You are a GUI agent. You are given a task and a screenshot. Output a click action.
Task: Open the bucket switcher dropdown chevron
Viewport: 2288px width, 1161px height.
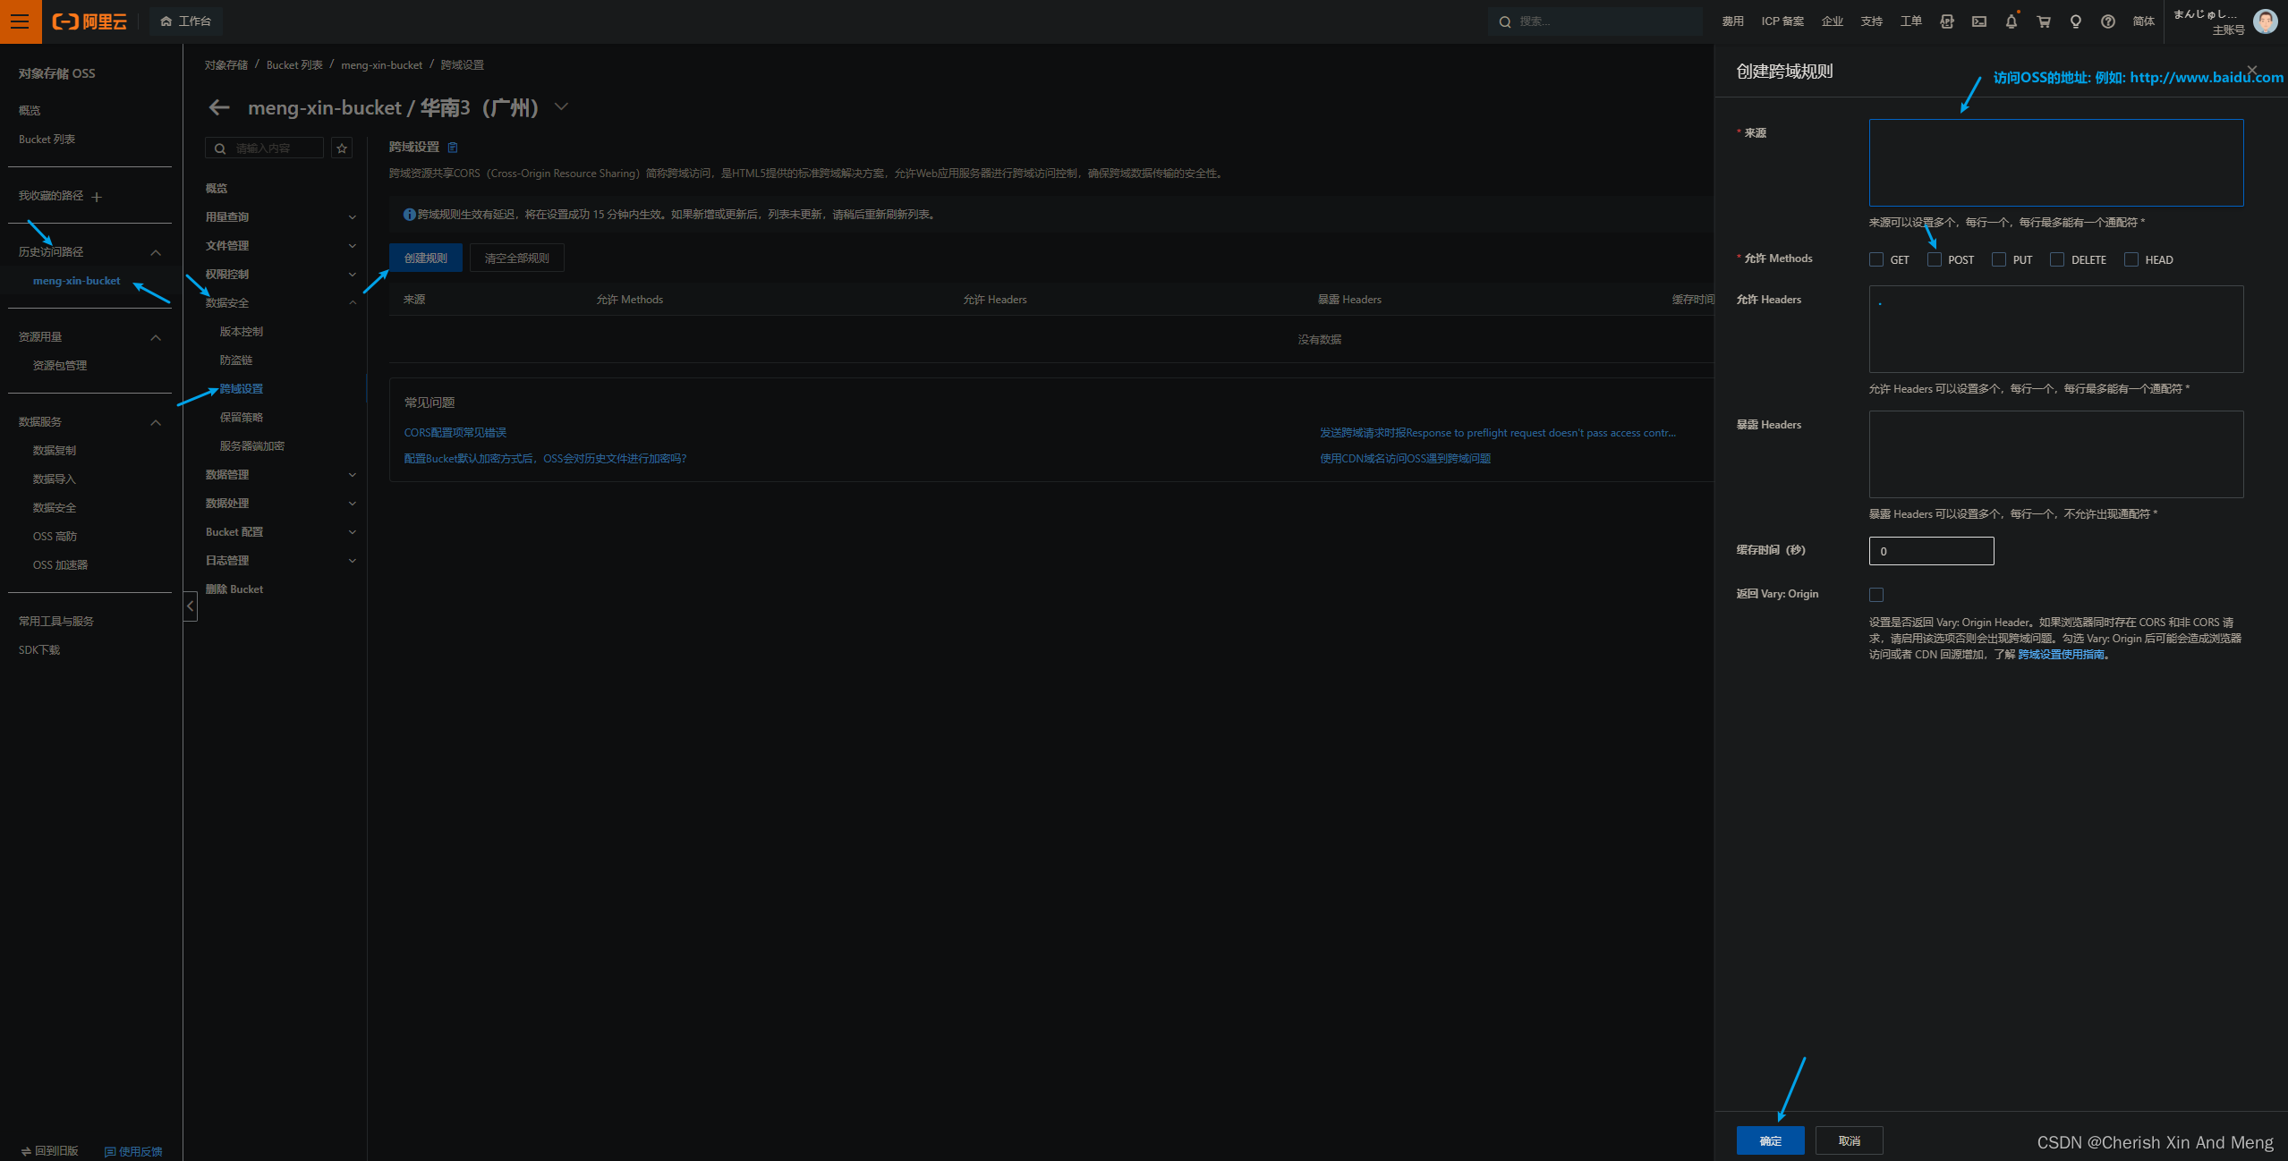(561, 106)
